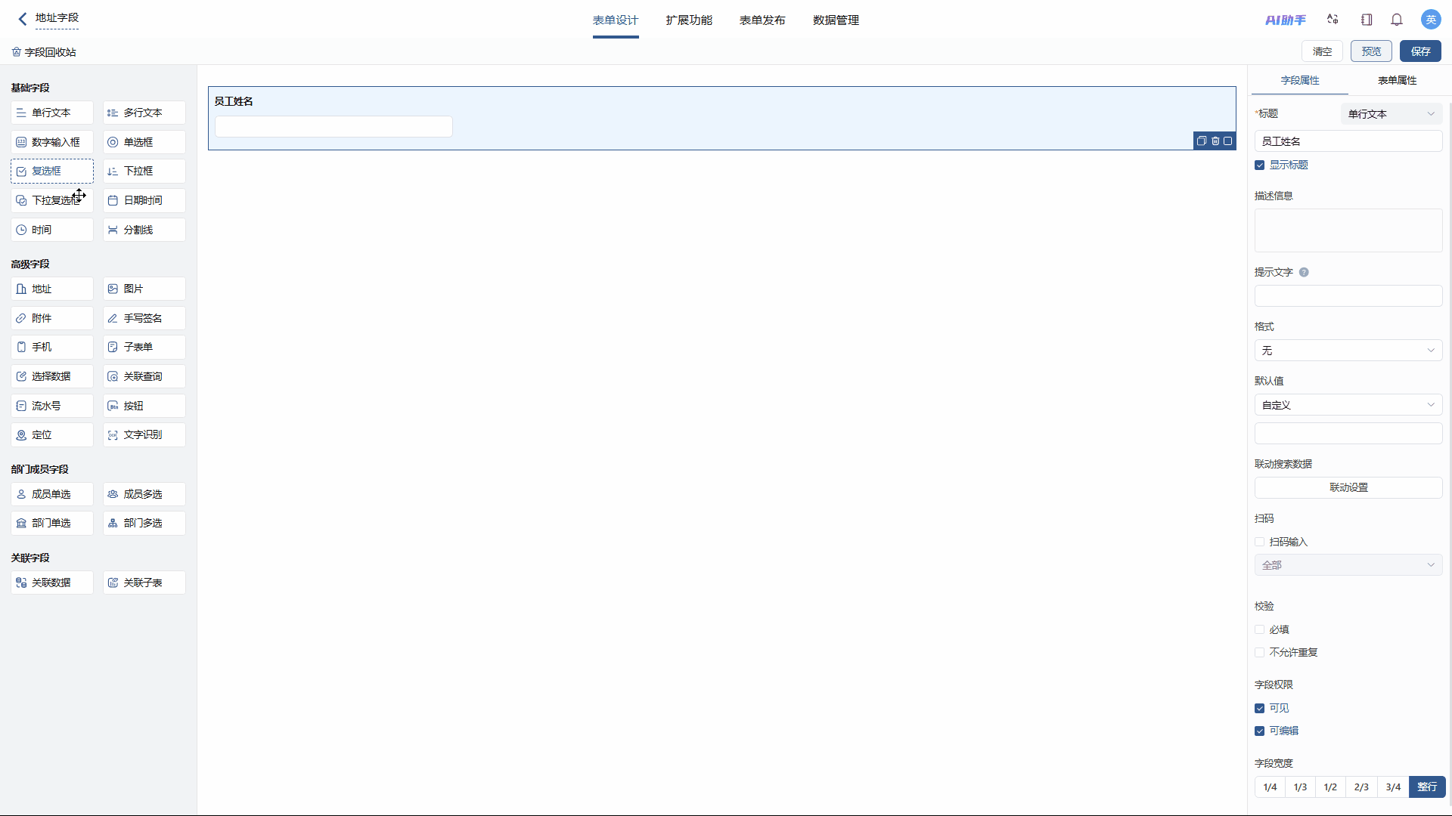
Task: Open the 联动设置 linkage settings button
Action: pos(1348,487)
